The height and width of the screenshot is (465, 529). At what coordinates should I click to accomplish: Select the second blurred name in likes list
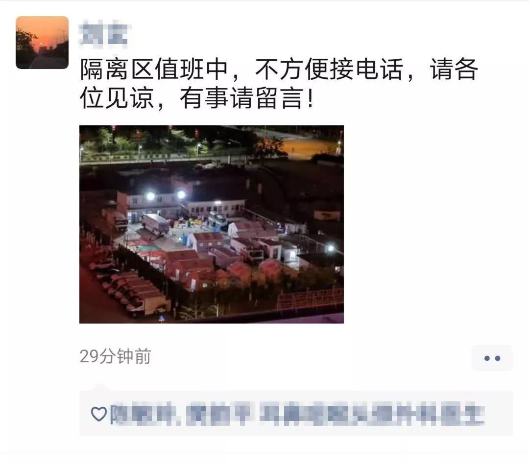pyautogui.click(x=219, y=414)
